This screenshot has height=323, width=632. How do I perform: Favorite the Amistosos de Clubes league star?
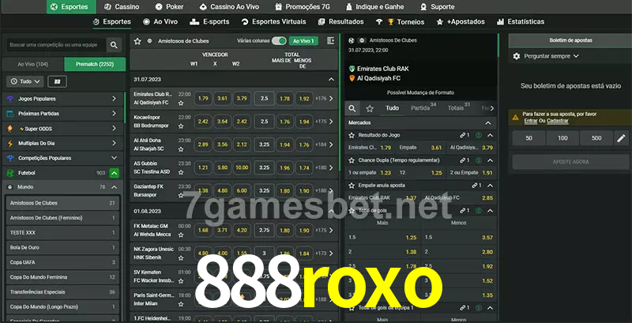[138, 40]
